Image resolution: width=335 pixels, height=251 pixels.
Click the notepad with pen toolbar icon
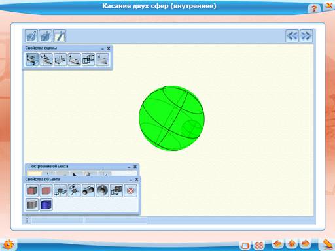click(60, 36)
